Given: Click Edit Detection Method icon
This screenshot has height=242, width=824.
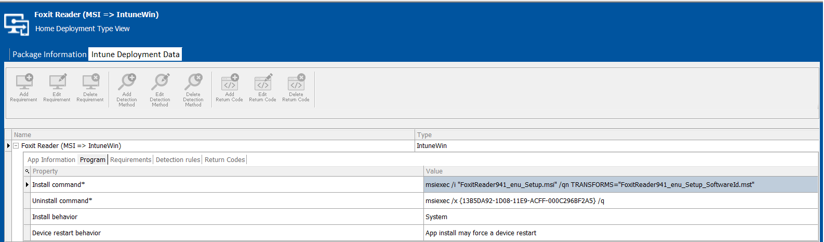Looking at the screenshot, I should [160, 90].
